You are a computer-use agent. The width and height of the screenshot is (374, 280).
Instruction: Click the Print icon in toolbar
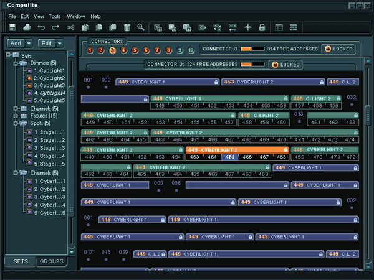(27, 27)
